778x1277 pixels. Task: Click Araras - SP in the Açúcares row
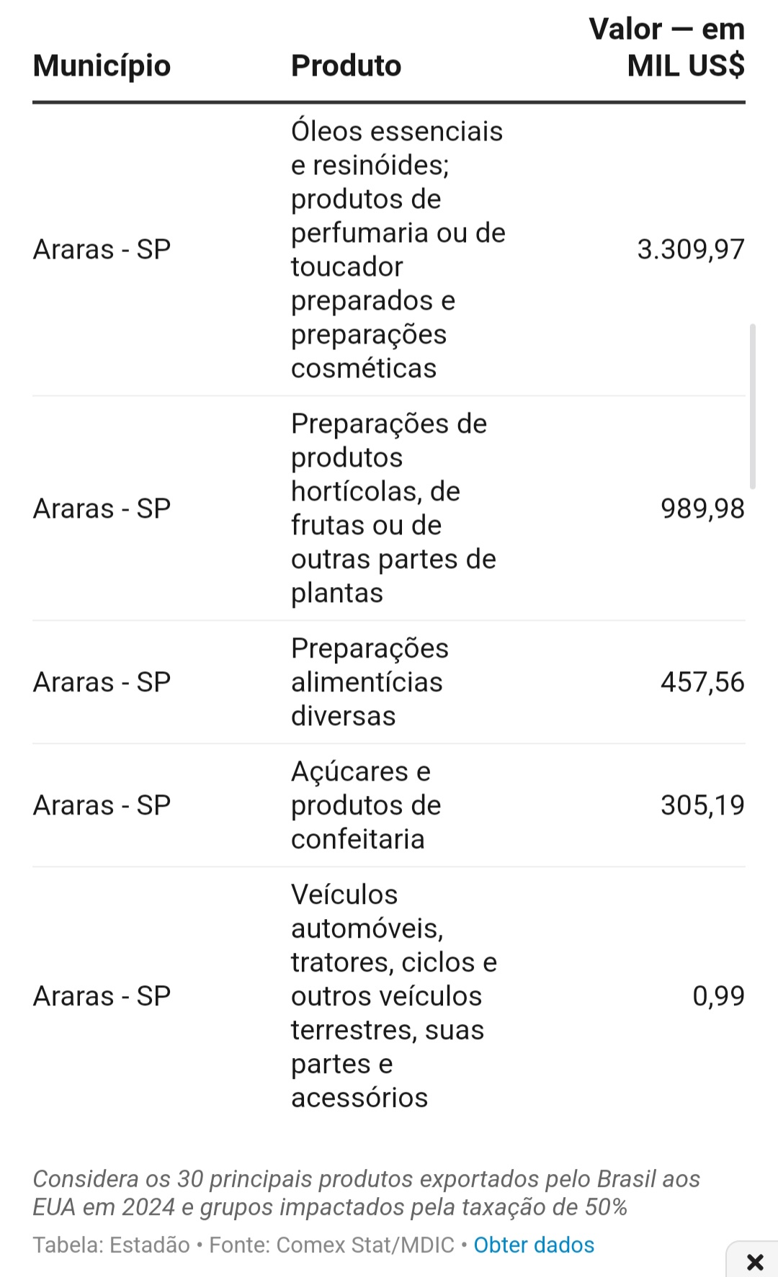pyautogui.click(x=102, y=805)
